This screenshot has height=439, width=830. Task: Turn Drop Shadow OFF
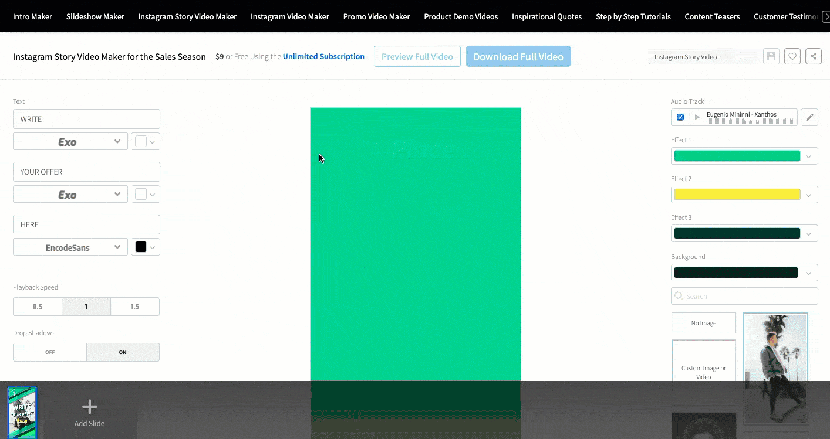pos(50,352)
